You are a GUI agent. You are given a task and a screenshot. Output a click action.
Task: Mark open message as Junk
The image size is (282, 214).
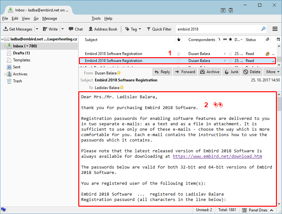click(x=231, y=72)
